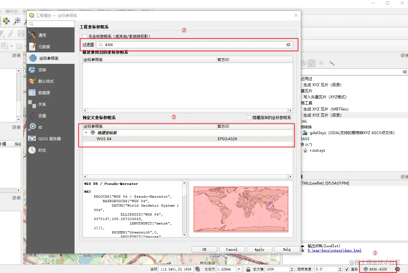Image resolution: width=408 pixels, height=273 pixels.
Task: Open the 通用 (General) settings page
Action: (x=51, y=35)
